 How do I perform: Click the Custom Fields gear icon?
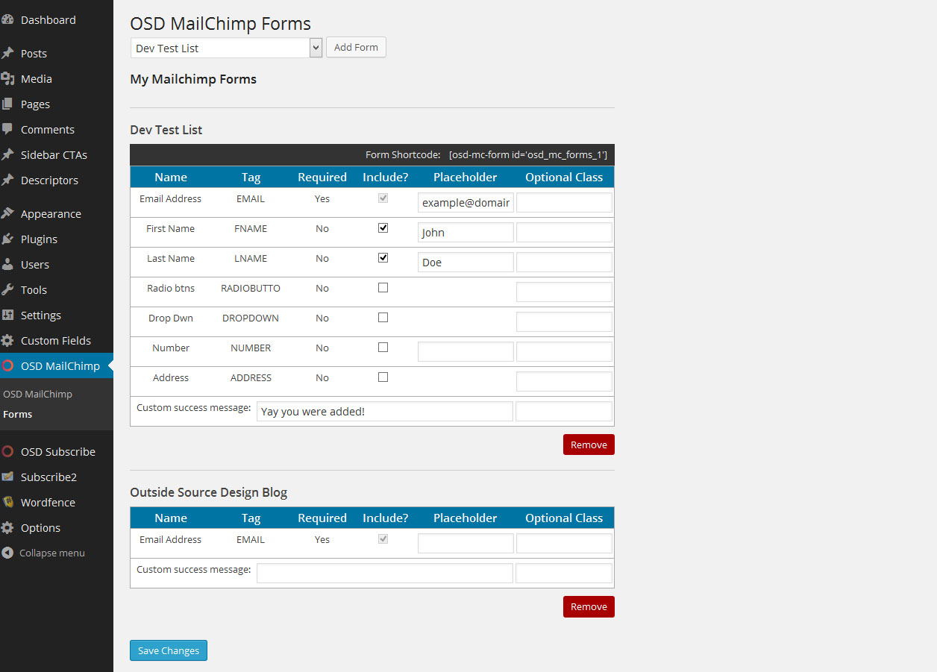7,341
